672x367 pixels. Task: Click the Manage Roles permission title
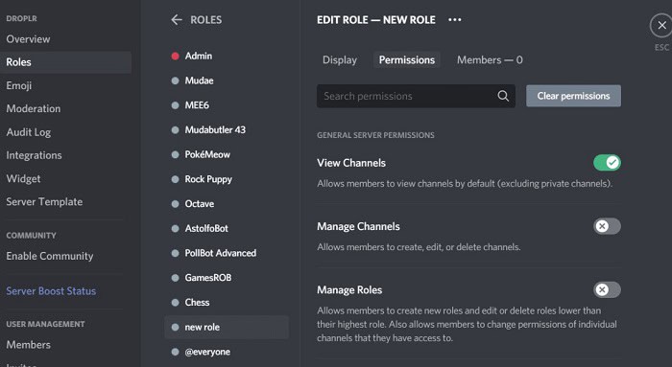click(x=349, y=290)
